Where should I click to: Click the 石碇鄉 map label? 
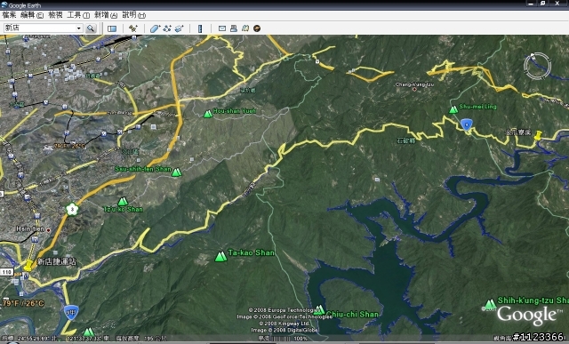click(406, 140)
